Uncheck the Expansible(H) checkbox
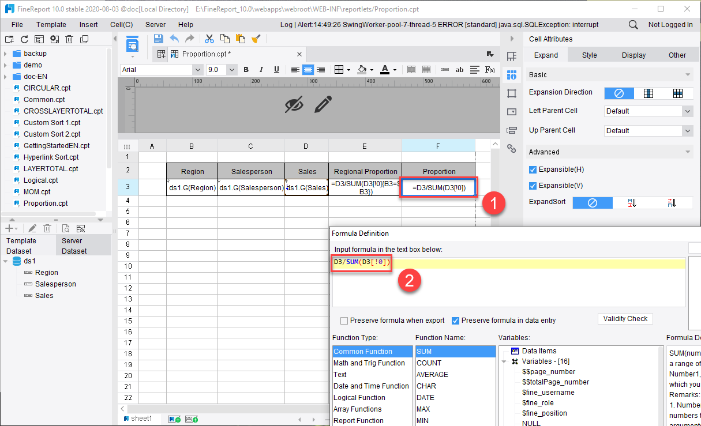This screenshot has width=701, height=426. coord(533,169)
